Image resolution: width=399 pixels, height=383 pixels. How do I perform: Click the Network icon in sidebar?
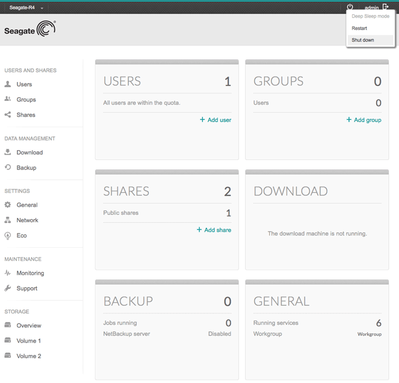[x=8, y=220]
